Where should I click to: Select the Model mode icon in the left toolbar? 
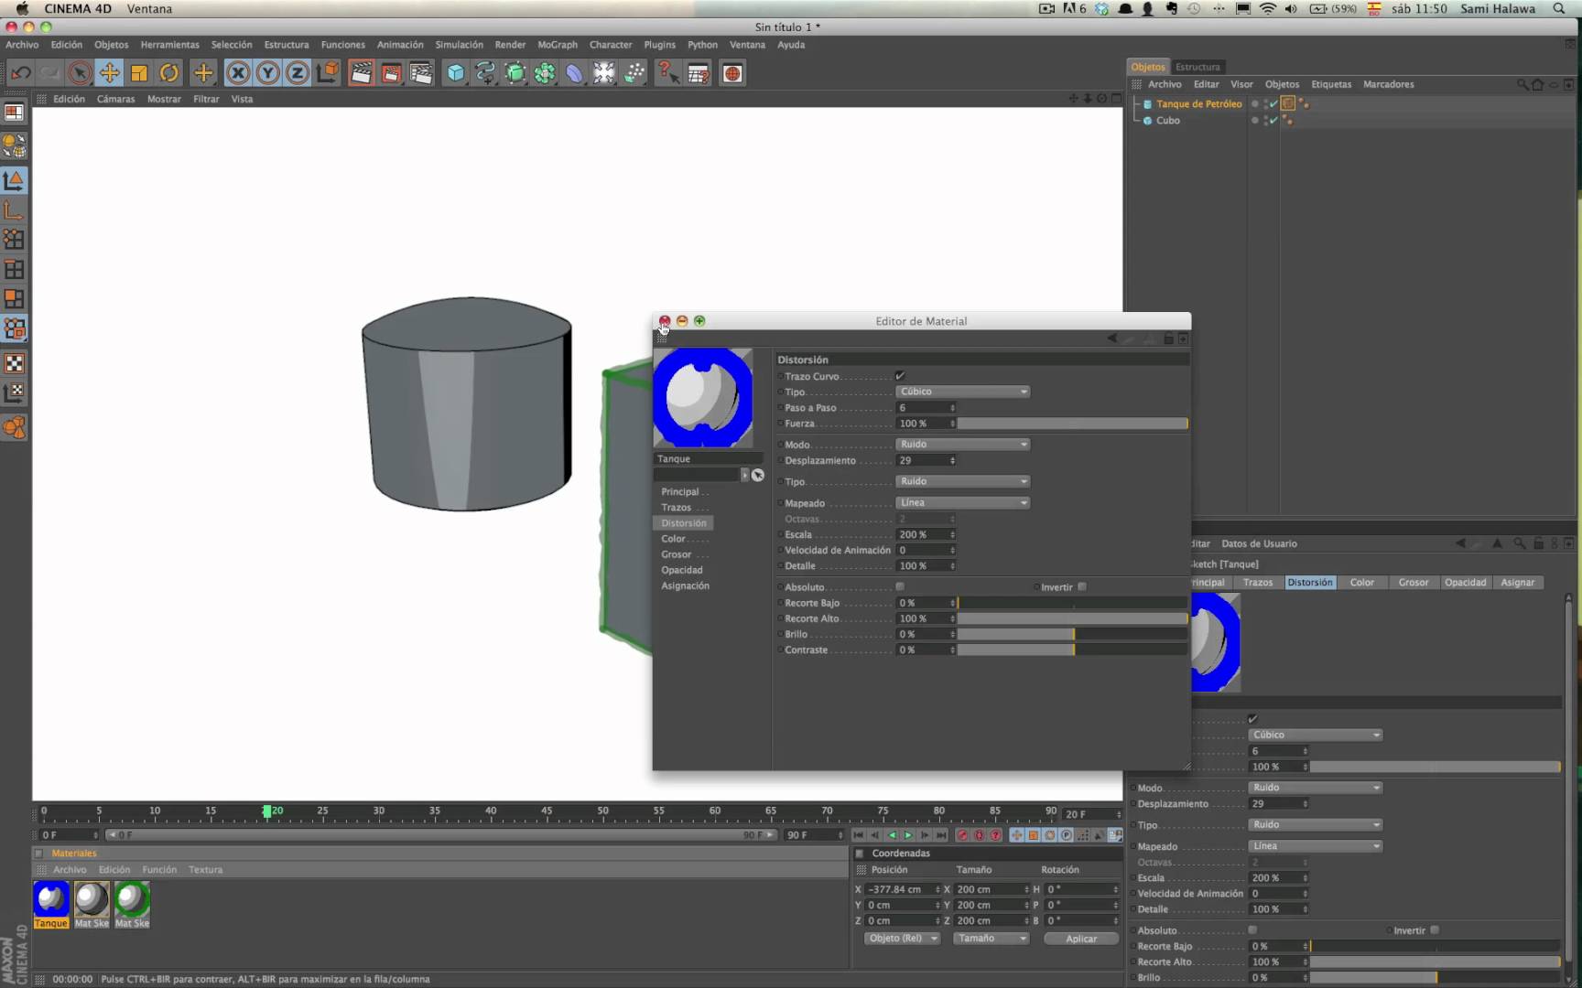coord(15,180)
